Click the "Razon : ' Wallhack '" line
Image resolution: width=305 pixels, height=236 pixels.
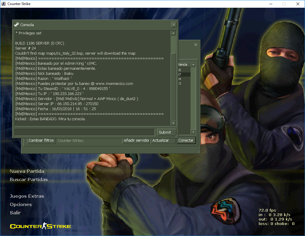click(44, 79)
